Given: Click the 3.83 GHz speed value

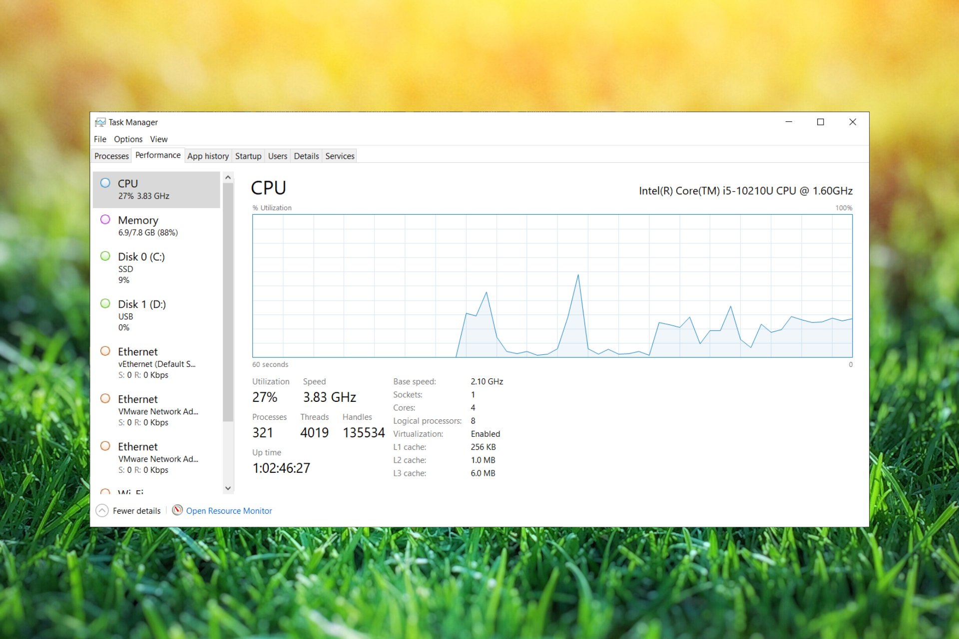Looking at the screenshot, I should click(x=329, y=397).
